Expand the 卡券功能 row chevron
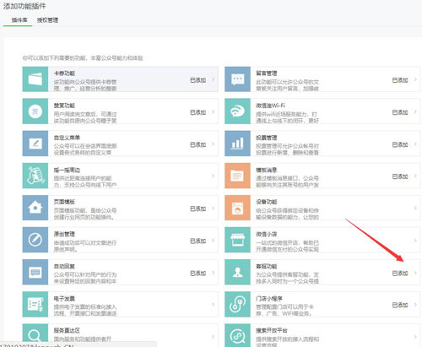422x347 pixels. click(214, 79)
